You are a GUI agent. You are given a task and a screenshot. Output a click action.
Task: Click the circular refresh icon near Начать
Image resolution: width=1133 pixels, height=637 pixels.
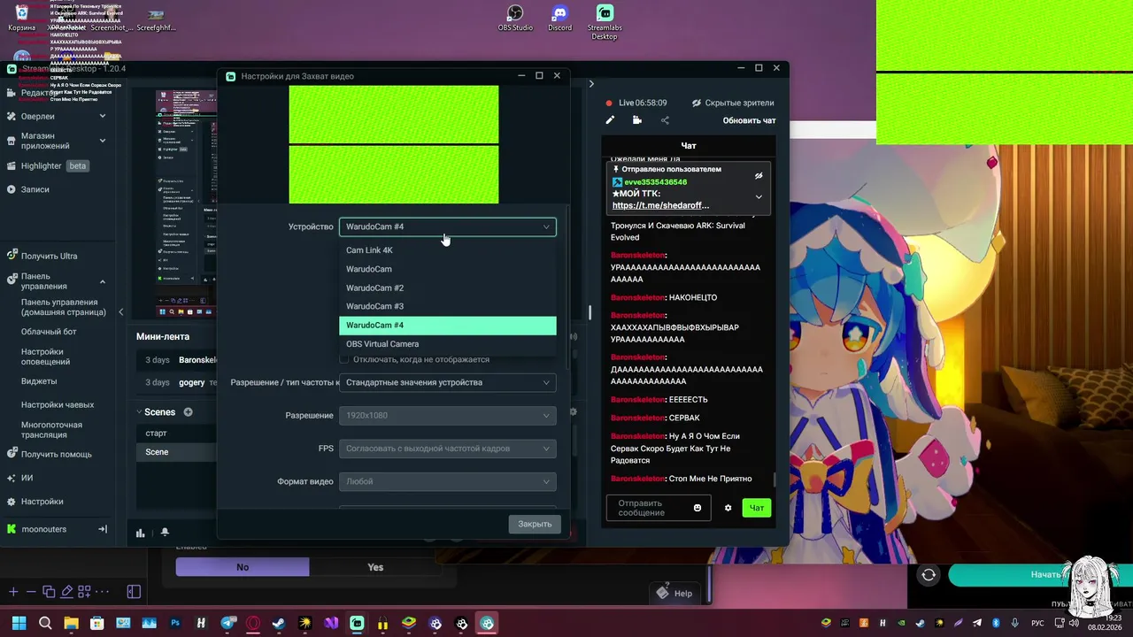[x=929, y=575]
